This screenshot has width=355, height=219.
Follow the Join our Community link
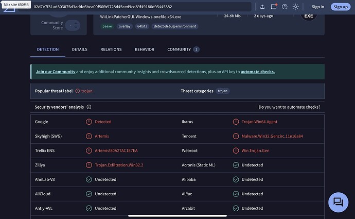click(x=56, y=72)
